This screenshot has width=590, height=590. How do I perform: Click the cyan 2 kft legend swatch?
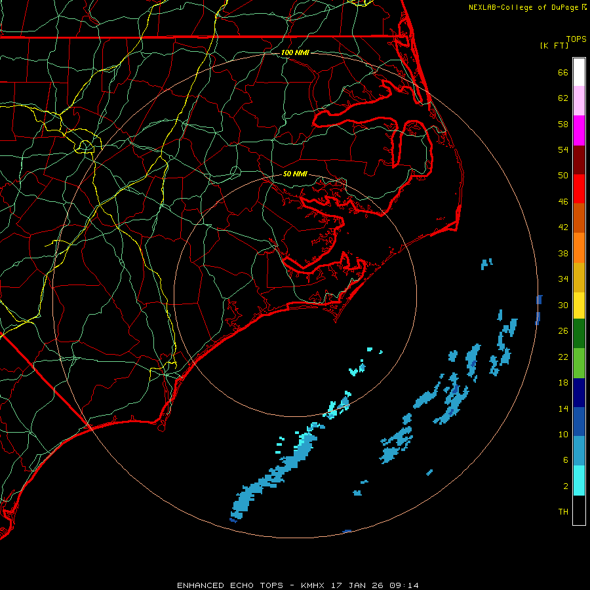tap(579, 481)
